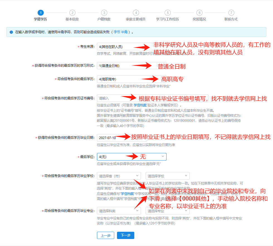273x246 pixels.
Task: Click the 下一步 button
Action: 126,235
